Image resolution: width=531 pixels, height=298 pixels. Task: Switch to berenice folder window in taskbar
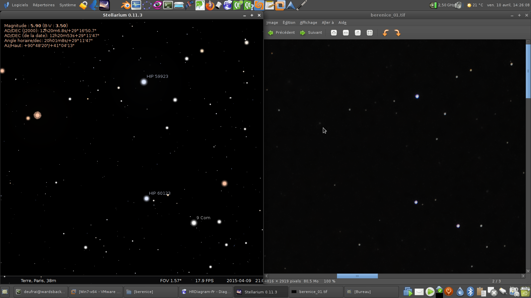151,292
